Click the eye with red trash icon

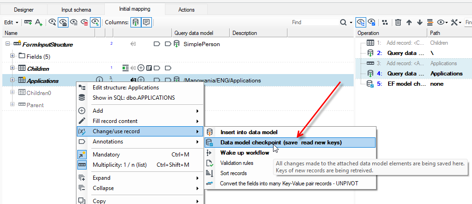(x=84, y=22)
